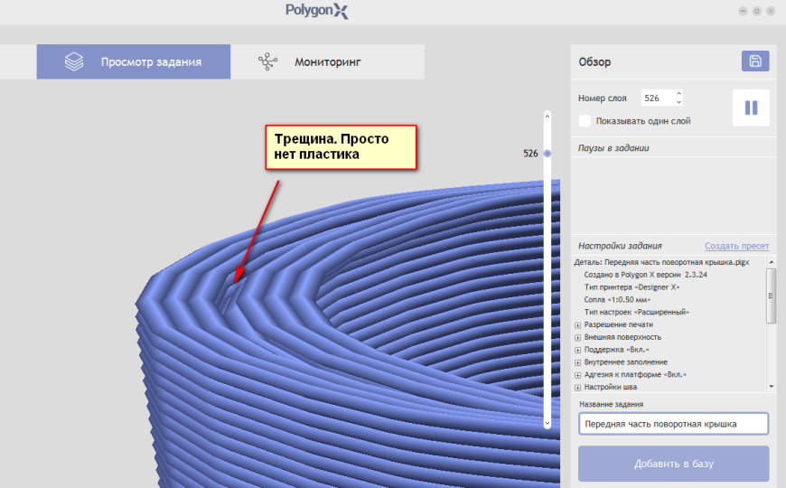The height and width of the screenshot is (488, 786).
Task: Expand the Внешняя поверхность node
Action: coord(577,338)
